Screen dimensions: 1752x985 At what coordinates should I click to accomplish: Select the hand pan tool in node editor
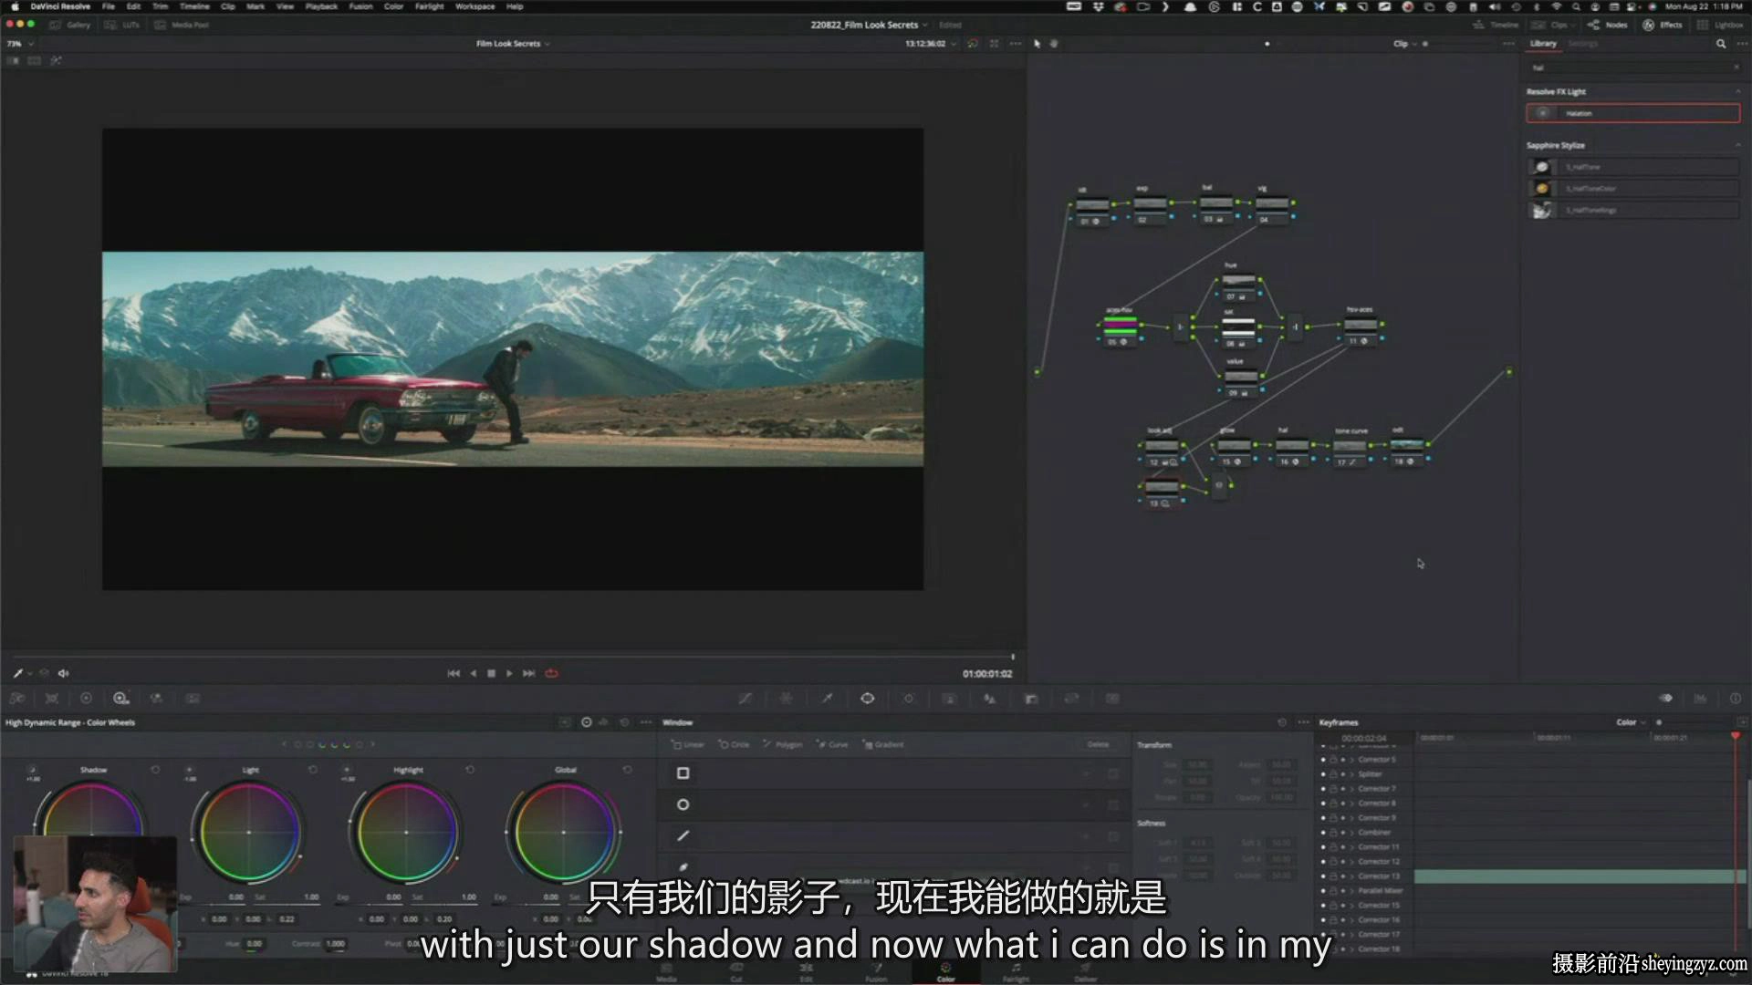pos(1054,44)
